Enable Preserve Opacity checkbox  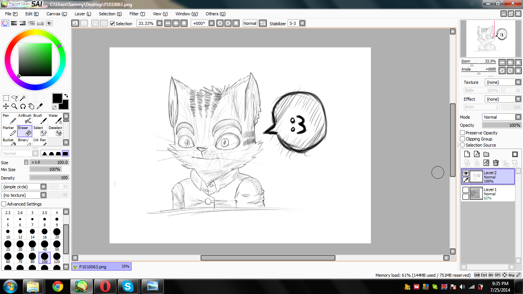tap(463, 133)
